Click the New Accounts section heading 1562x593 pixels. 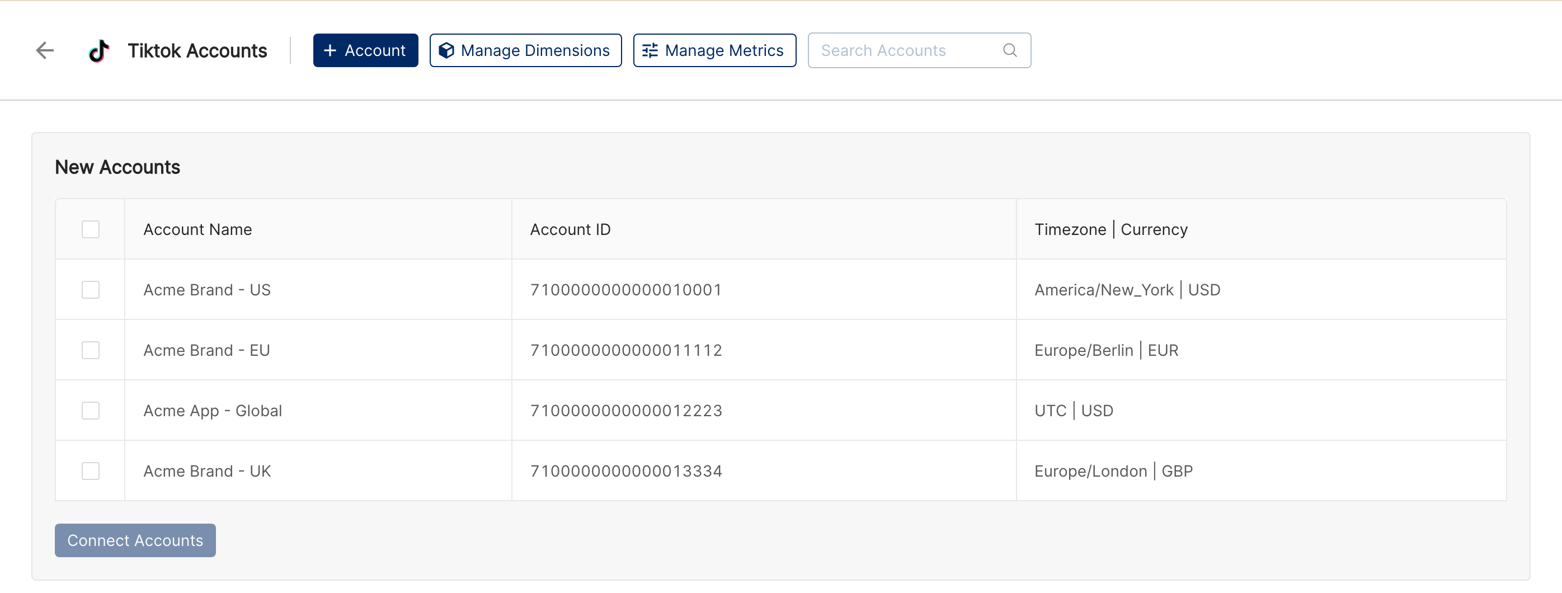click(117, 167)
